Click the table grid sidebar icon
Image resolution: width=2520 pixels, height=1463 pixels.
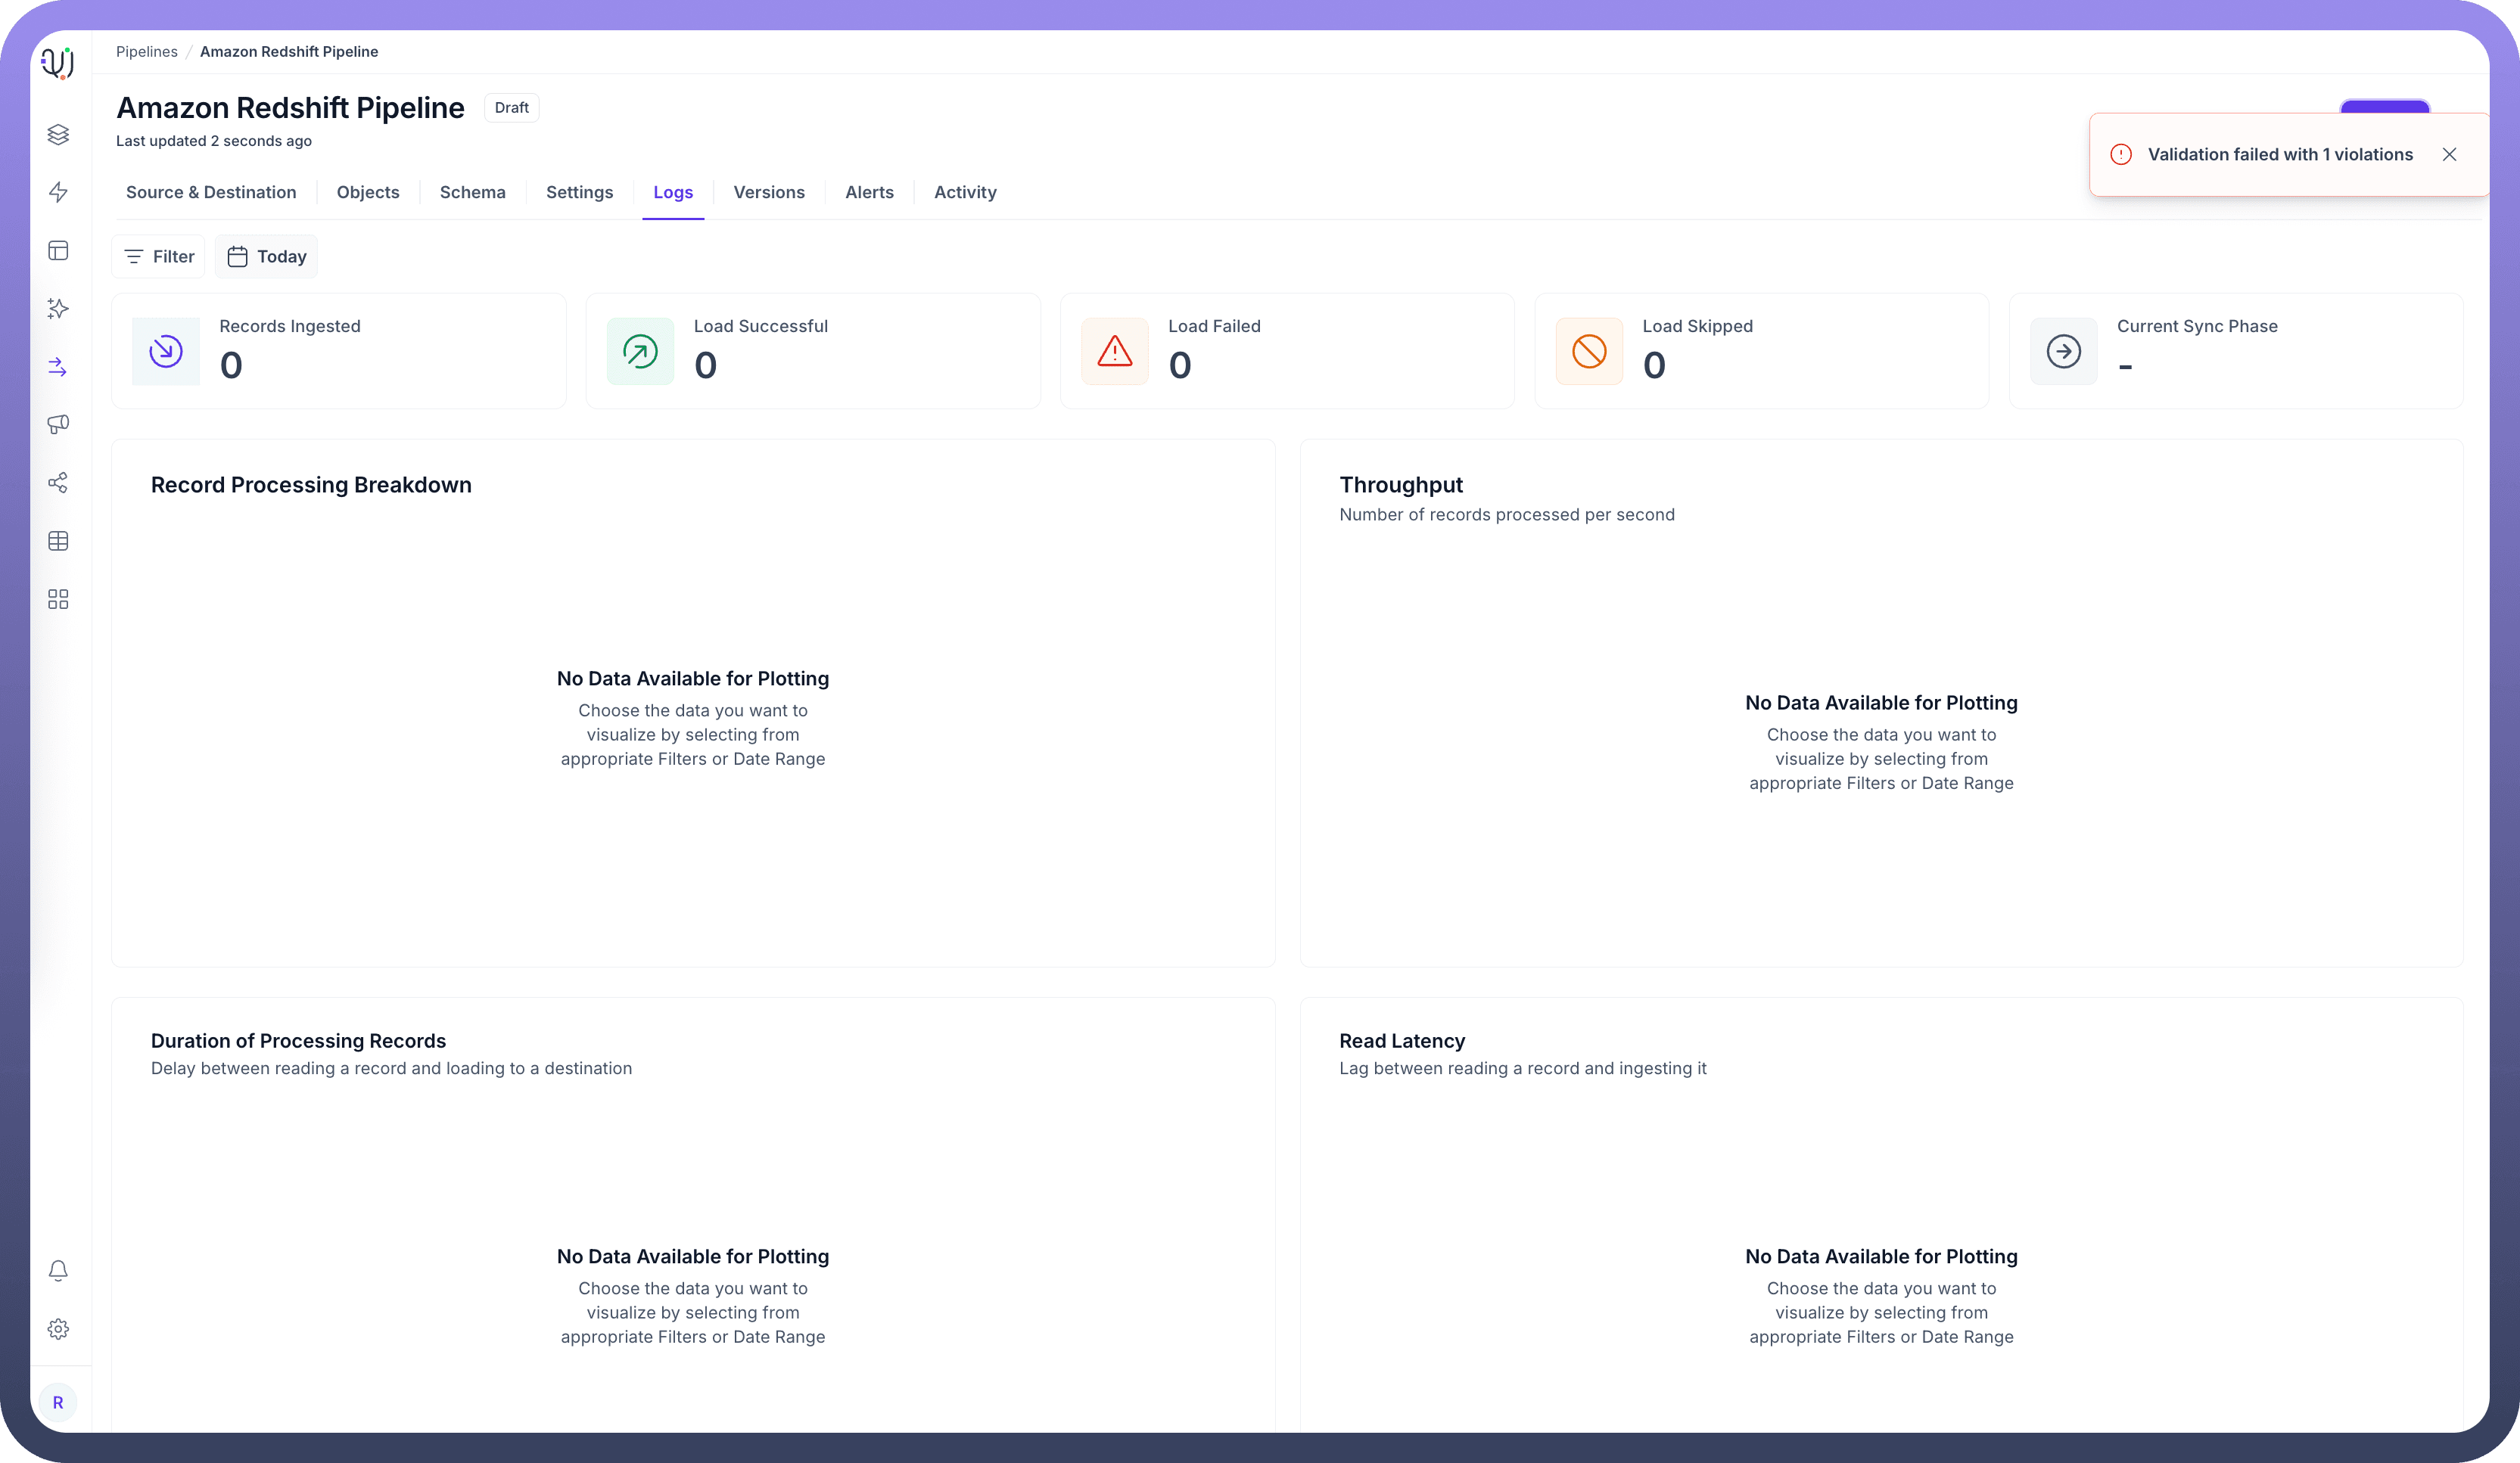(x=58, y=541)
